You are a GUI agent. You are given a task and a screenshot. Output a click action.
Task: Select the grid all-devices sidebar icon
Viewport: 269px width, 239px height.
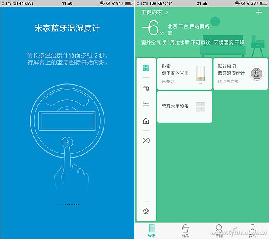click(x=146, y=68)
